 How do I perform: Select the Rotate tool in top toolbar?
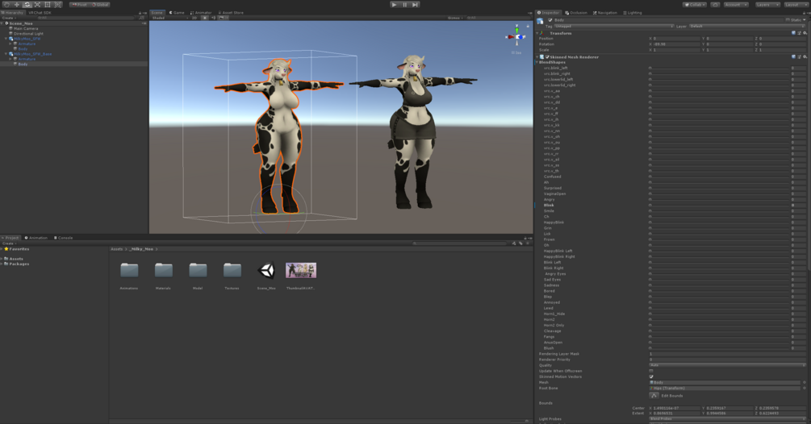(x=27, y=5)
